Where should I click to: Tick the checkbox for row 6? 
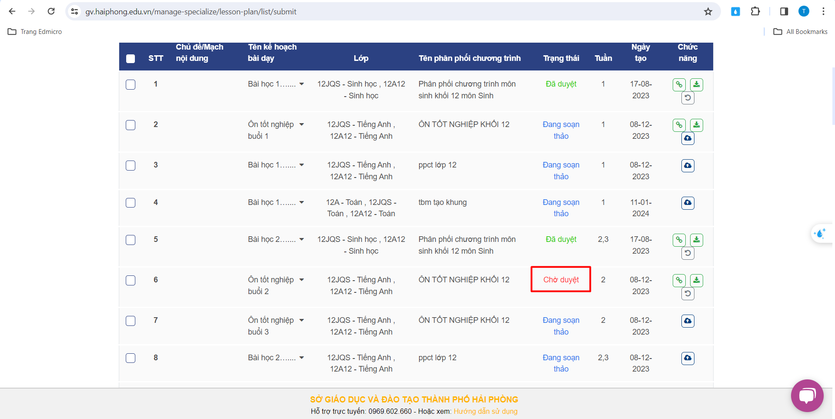click(131, 280)
